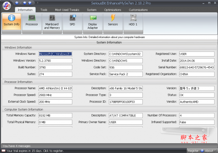Click the Build Number field showing 3790
Viewport: 218px width, 153px height.
[55, 67]
